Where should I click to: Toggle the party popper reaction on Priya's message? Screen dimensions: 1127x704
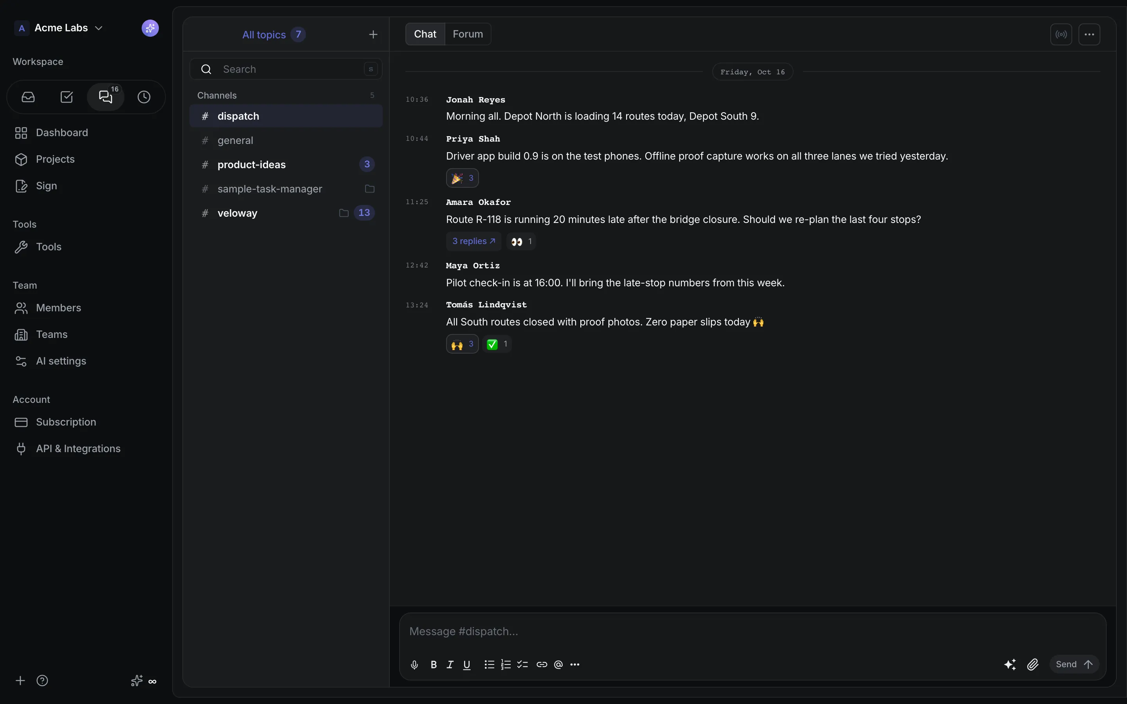click(x=463, y=178)
